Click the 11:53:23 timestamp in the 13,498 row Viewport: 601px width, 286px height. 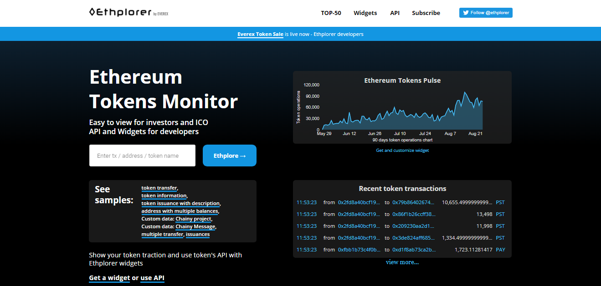click(307, 214)
